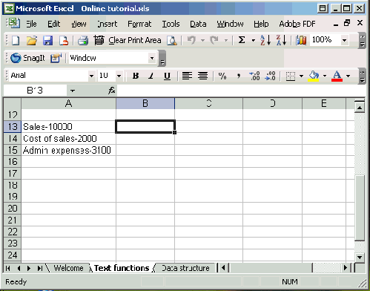The width and height of the screenshot is (370, 291).
Task: Click the SnagIt window capture profile icon
Action: pos(56,58)
